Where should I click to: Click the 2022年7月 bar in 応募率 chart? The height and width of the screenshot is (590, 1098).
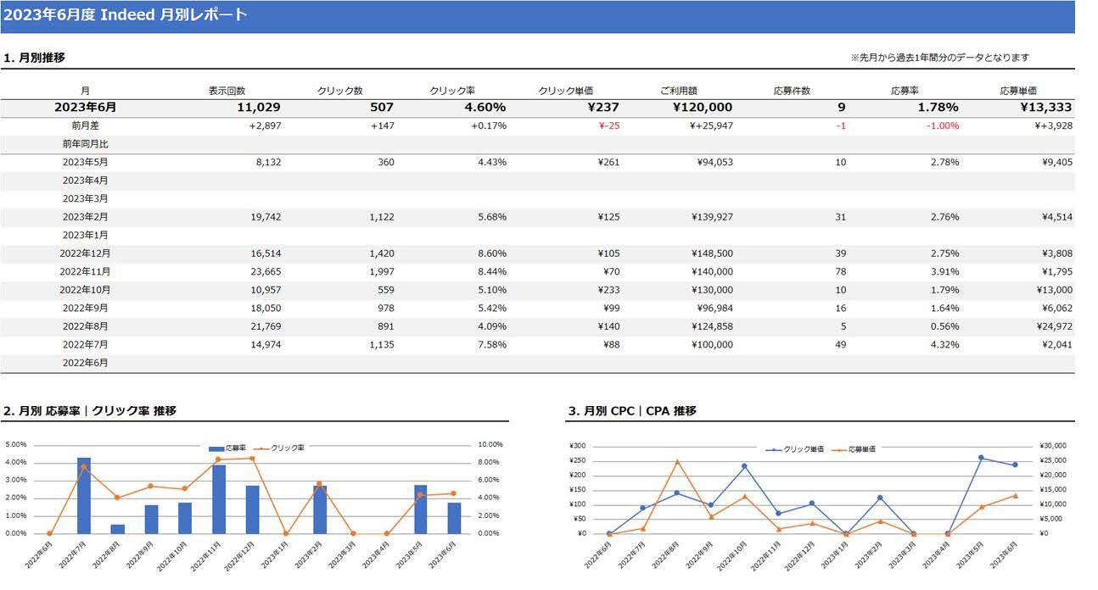pos(84,496)
